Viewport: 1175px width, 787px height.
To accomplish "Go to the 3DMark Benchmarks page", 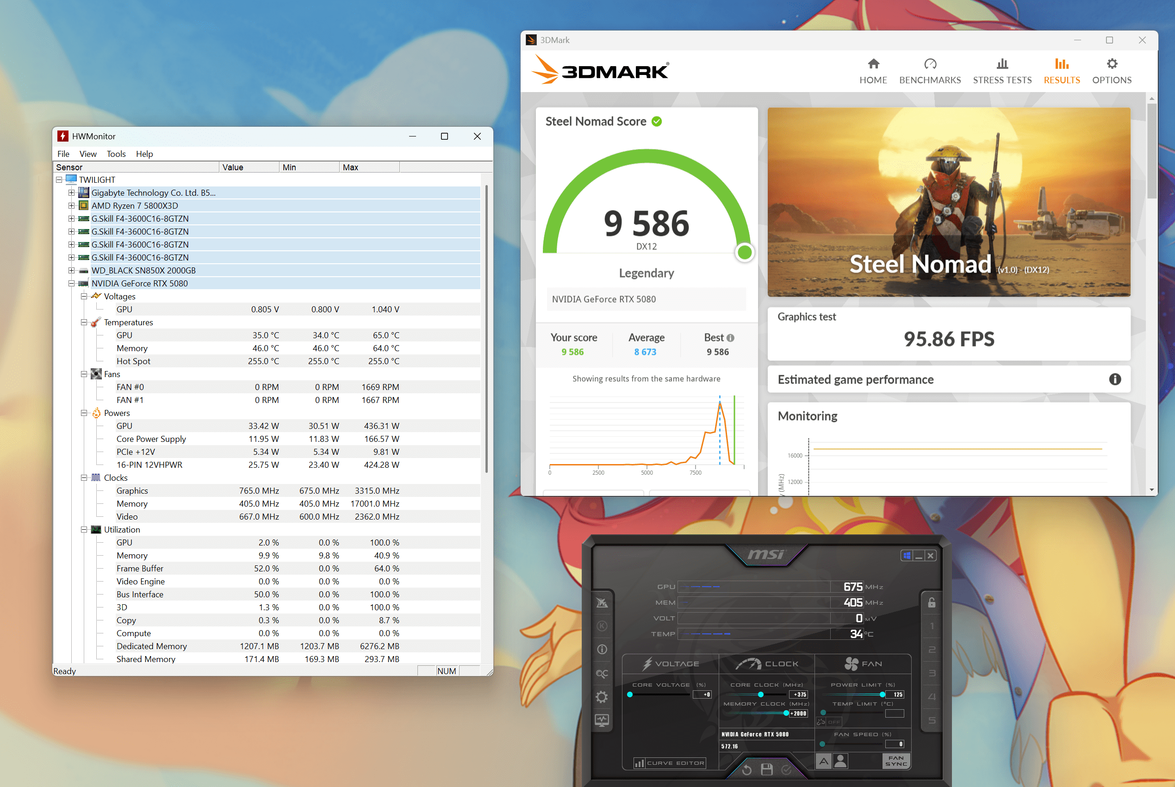I will (930, 71).
